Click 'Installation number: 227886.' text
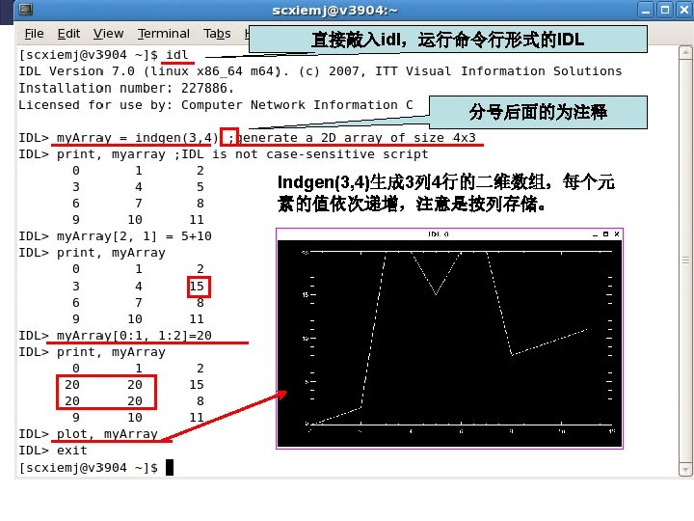The width and height of the screenshot is (694, 521). [x=126, y=88]
